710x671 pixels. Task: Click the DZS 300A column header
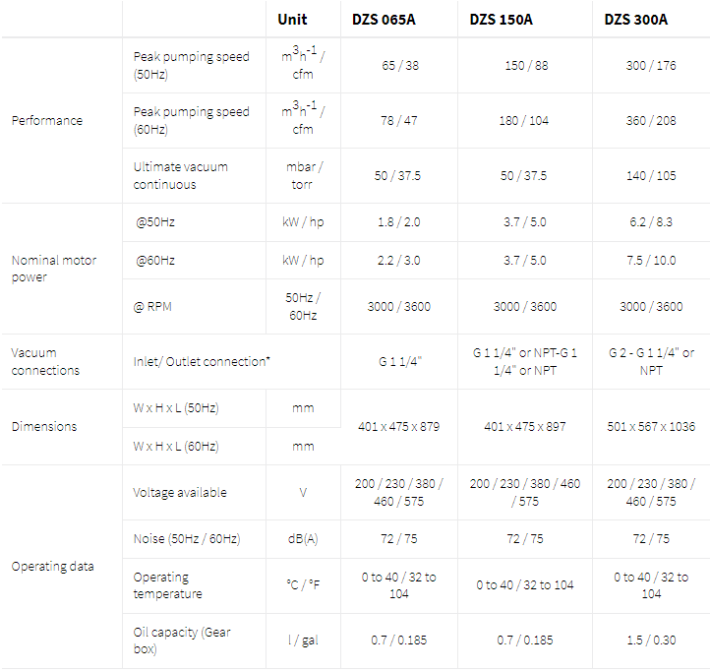click(635, 19)
